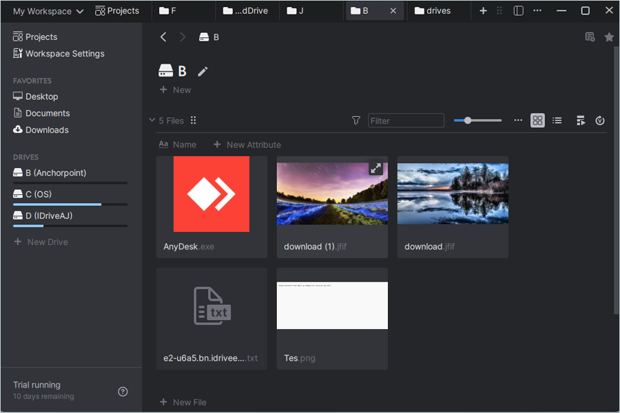
Task: Open Projects in the title bar
Action: click(117, 11)
